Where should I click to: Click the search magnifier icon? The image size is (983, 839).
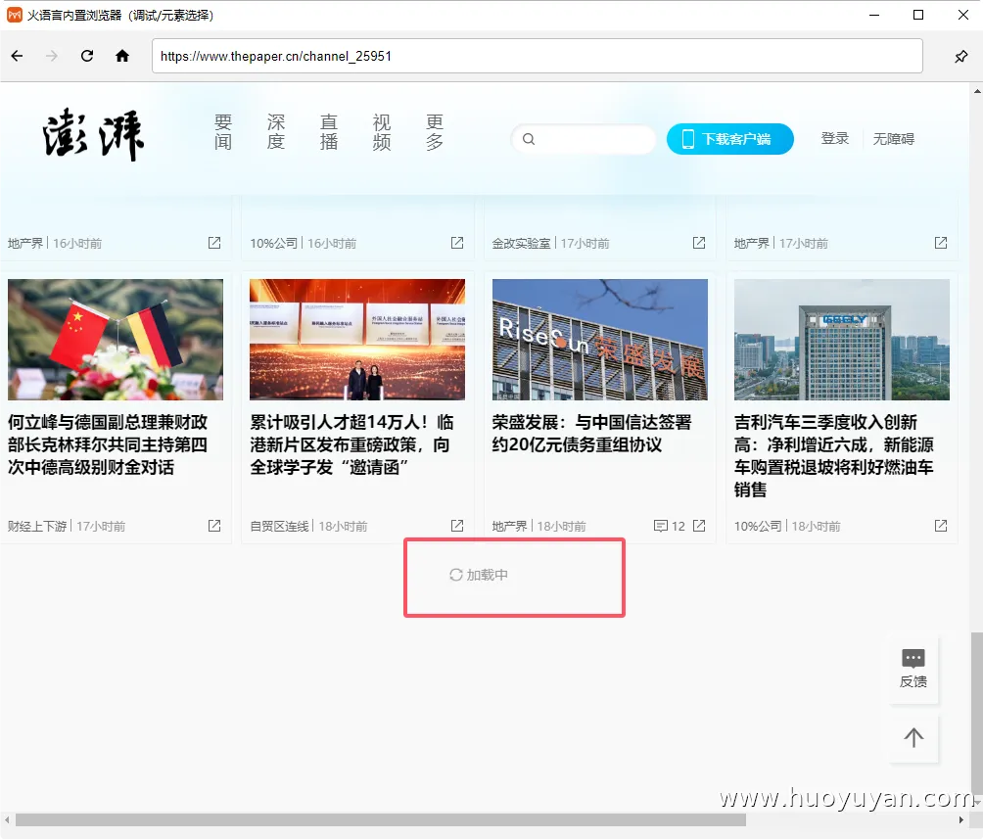tap(529, 139)
